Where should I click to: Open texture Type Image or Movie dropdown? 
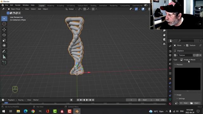[x=191, y=60]
